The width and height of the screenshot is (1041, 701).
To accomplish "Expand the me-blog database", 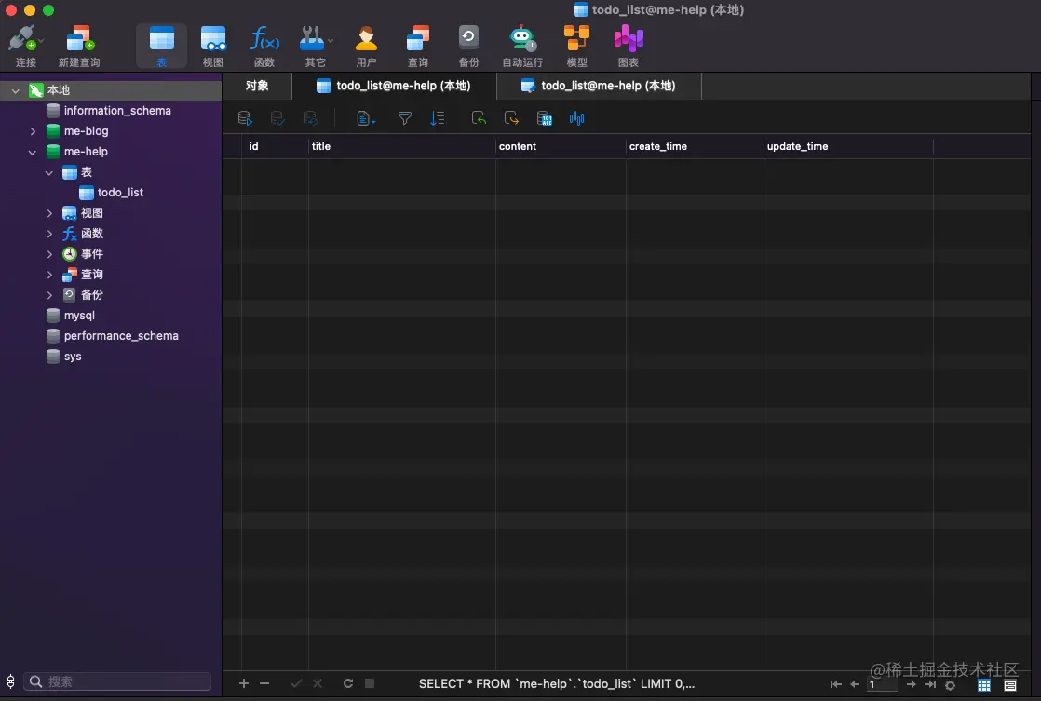I will (x=33, y=131).
